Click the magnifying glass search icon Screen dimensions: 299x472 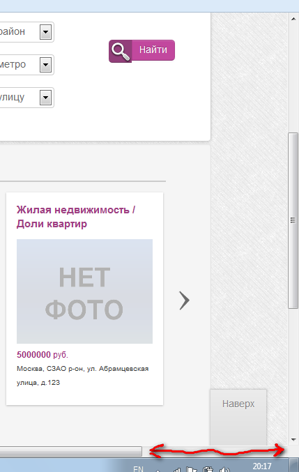(x=121, y=51)
